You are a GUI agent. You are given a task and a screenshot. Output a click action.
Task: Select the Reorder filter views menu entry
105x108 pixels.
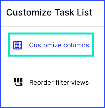52,83
